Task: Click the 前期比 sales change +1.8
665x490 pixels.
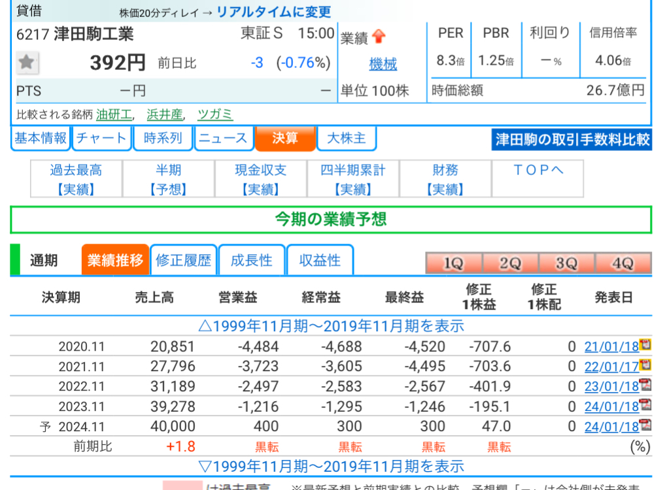Action: (x=180, y=446)
